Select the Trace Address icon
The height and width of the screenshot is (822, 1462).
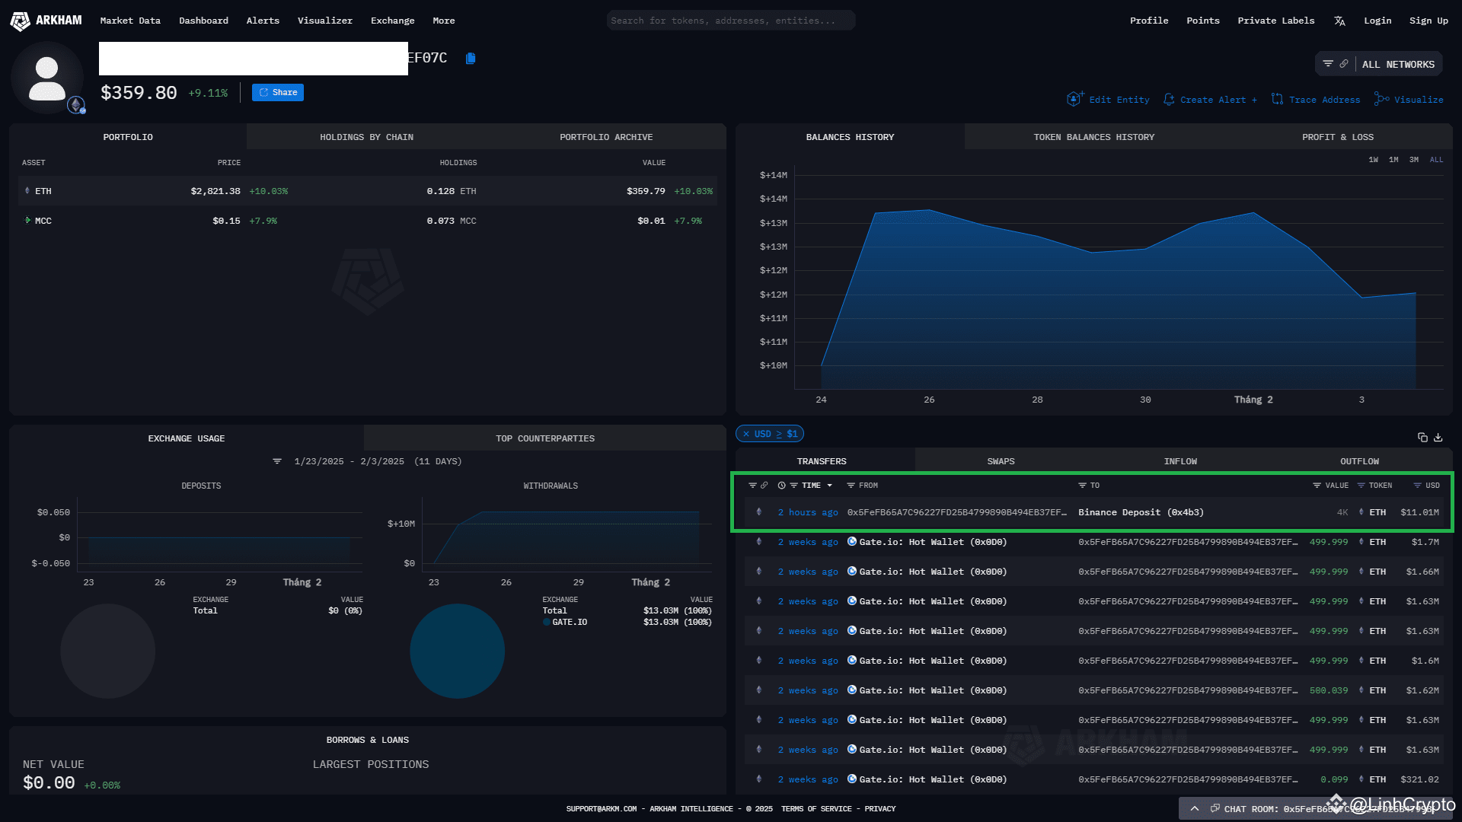coord(1277,99)
